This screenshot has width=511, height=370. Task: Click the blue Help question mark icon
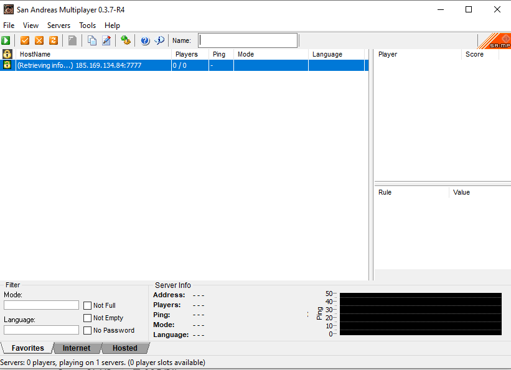point(145,40)
